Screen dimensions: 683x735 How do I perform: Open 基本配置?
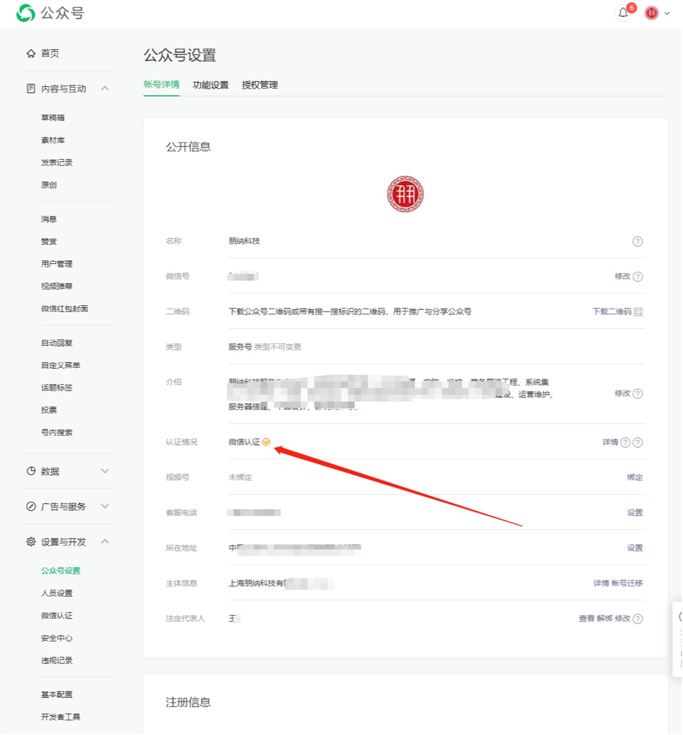(56, 695)
